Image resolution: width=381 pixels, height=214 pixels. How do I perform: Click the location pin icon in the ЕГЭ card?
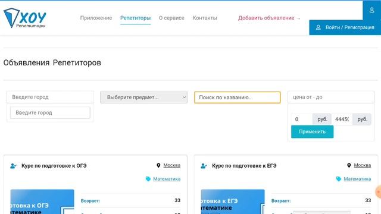pyautogui.click(x=349, y=165)
